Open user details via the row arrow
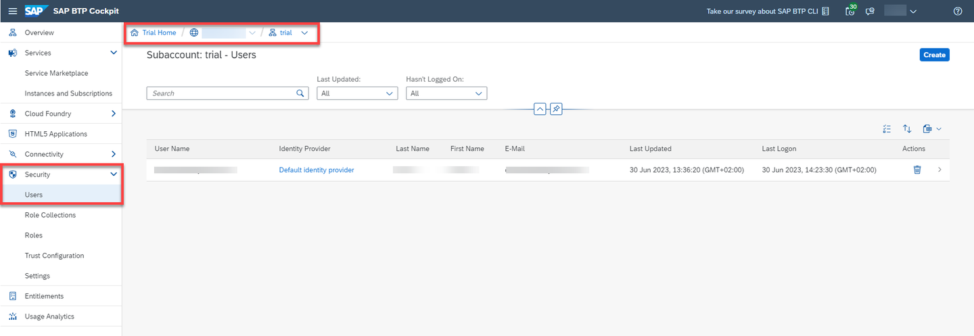Screen dimensions: 974x336 940,170
